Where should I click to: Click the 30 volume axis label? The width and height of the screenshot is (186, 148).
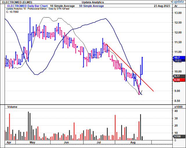pyautogui.click(x=176, y=118)
